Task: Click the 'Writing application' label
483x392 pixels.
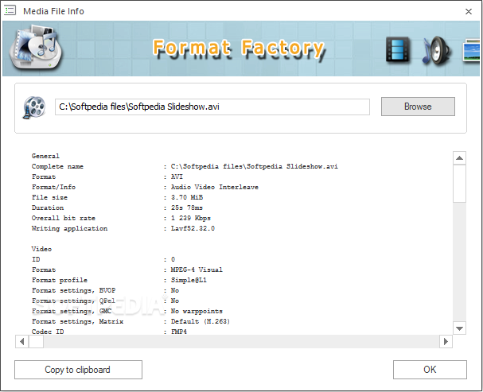Action: click(69, 228)
